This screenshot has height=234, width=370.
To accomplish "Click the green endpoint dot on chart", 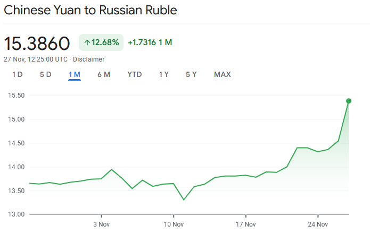I will (x=349, y=101).
